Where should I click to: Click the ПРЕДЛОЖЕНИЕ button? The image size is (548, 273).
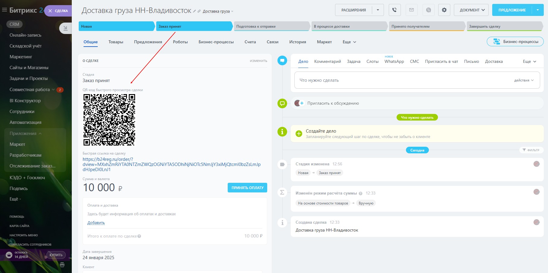tap(512, 10)
